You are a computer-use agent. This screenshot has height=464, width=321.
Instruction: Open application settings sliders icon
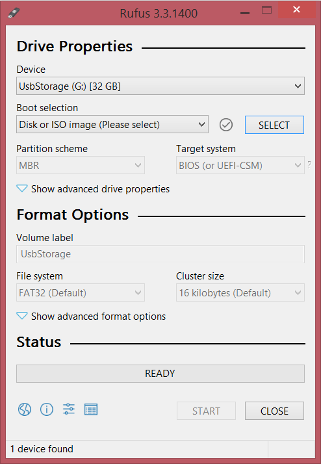tap(69, 409)
